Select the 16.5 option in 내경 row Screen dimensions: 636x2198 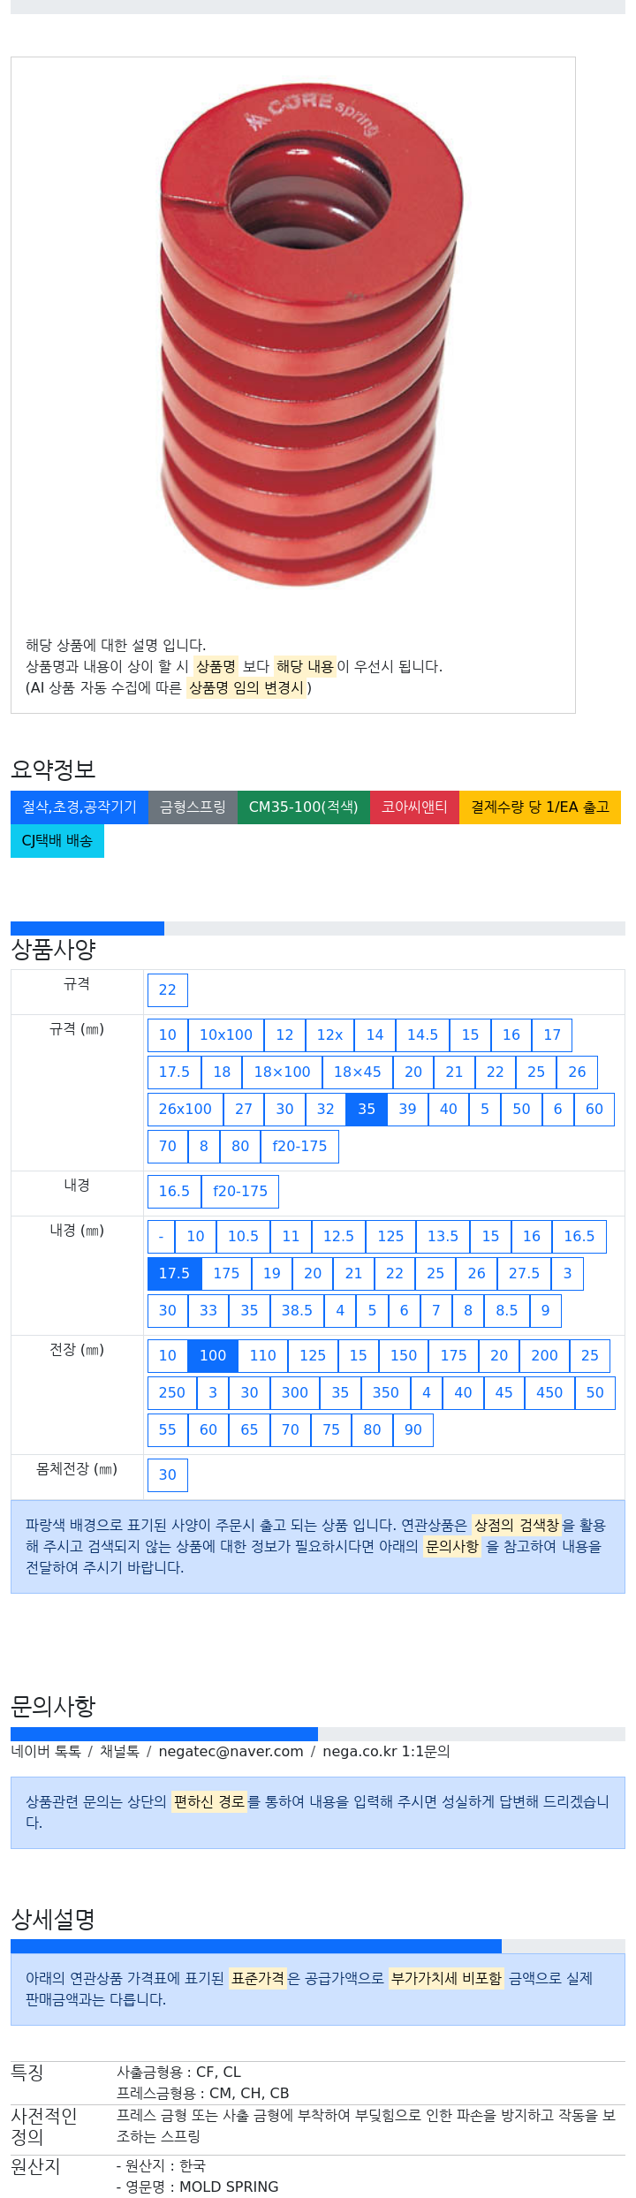(x=174, y=1192)
